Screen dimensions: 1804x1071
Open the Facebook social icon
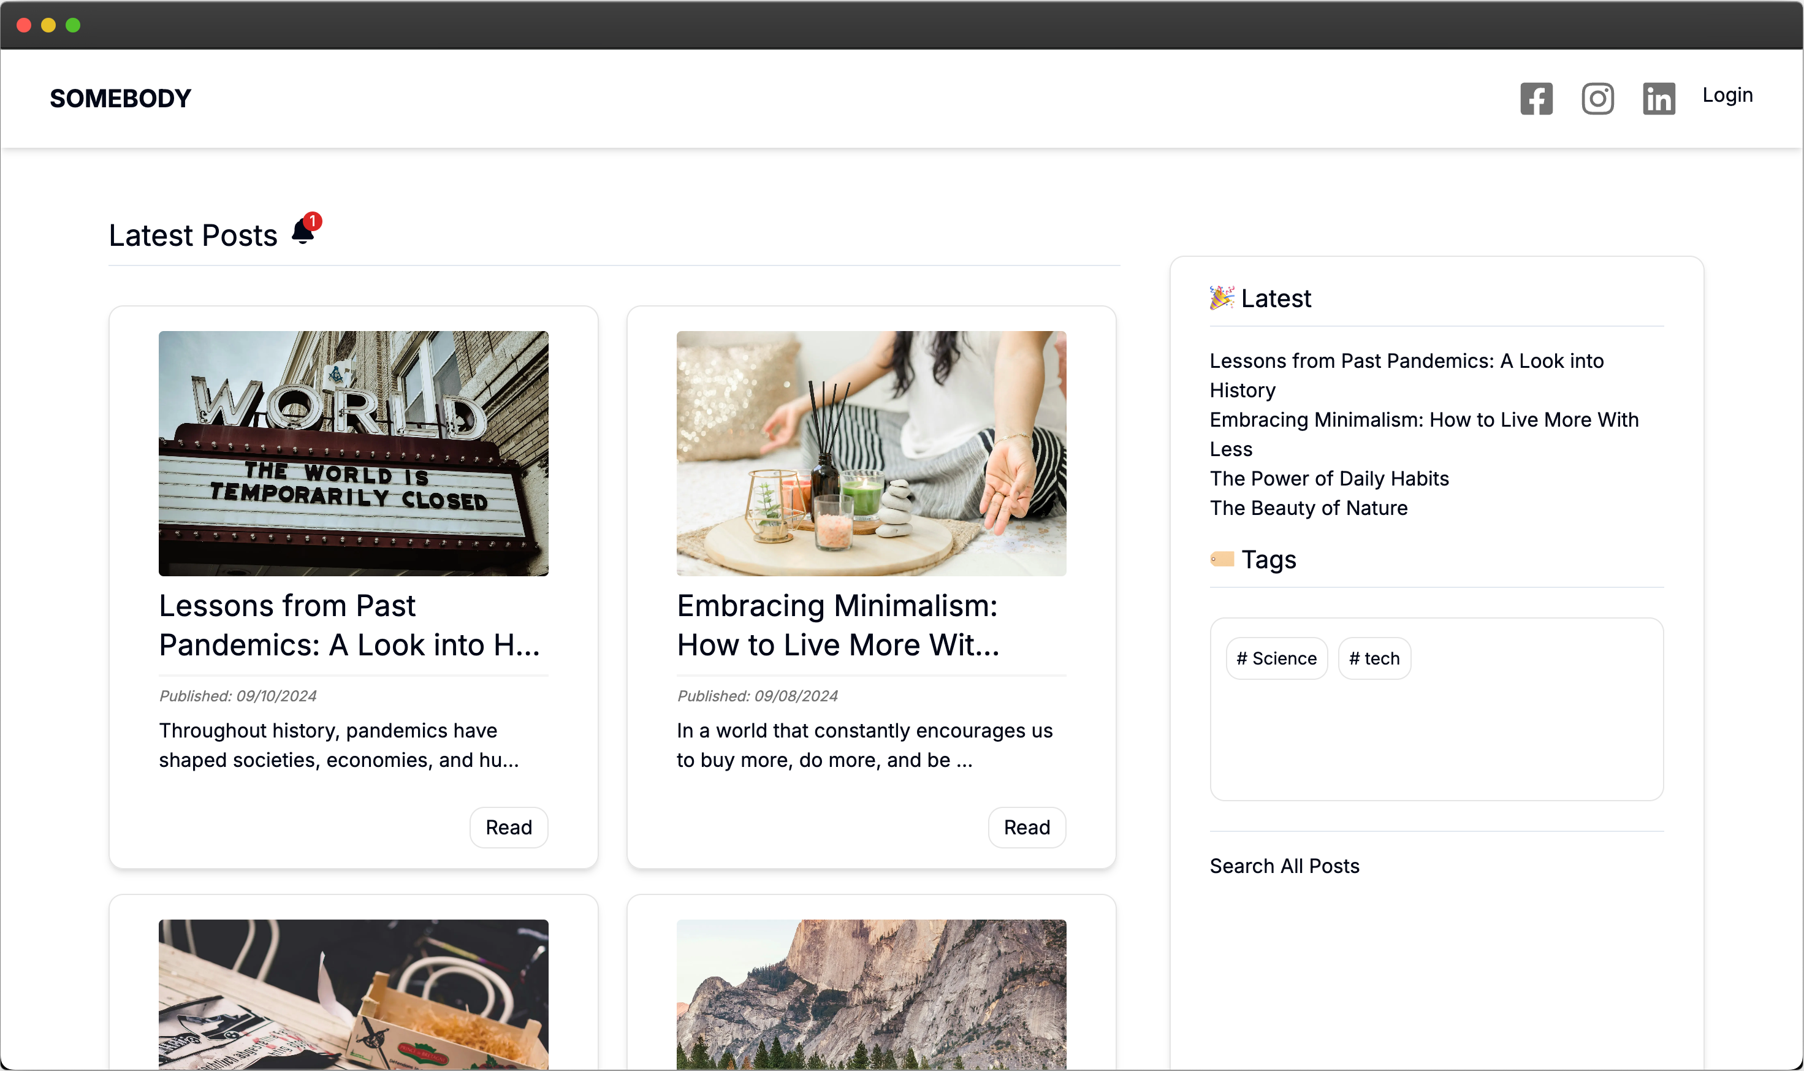point(1536,99)
